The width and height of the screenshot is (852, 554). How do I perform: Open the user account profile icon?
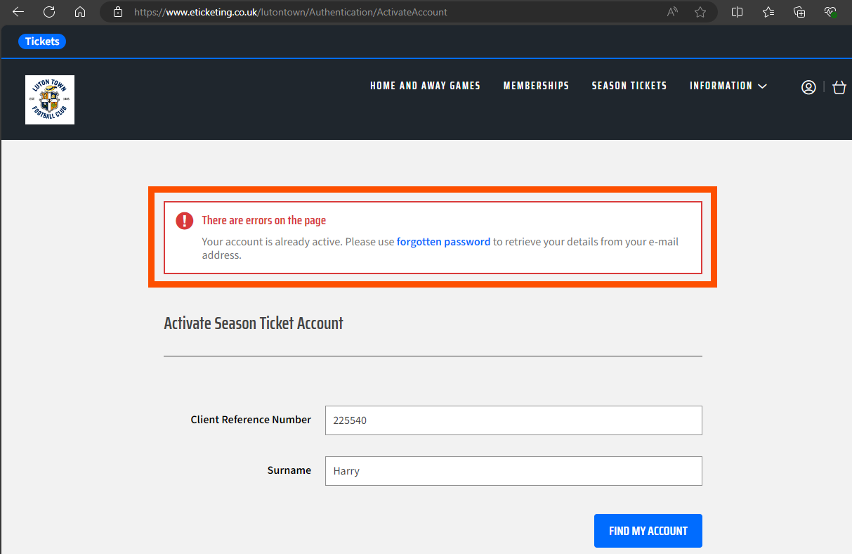(x=808, y=87)
